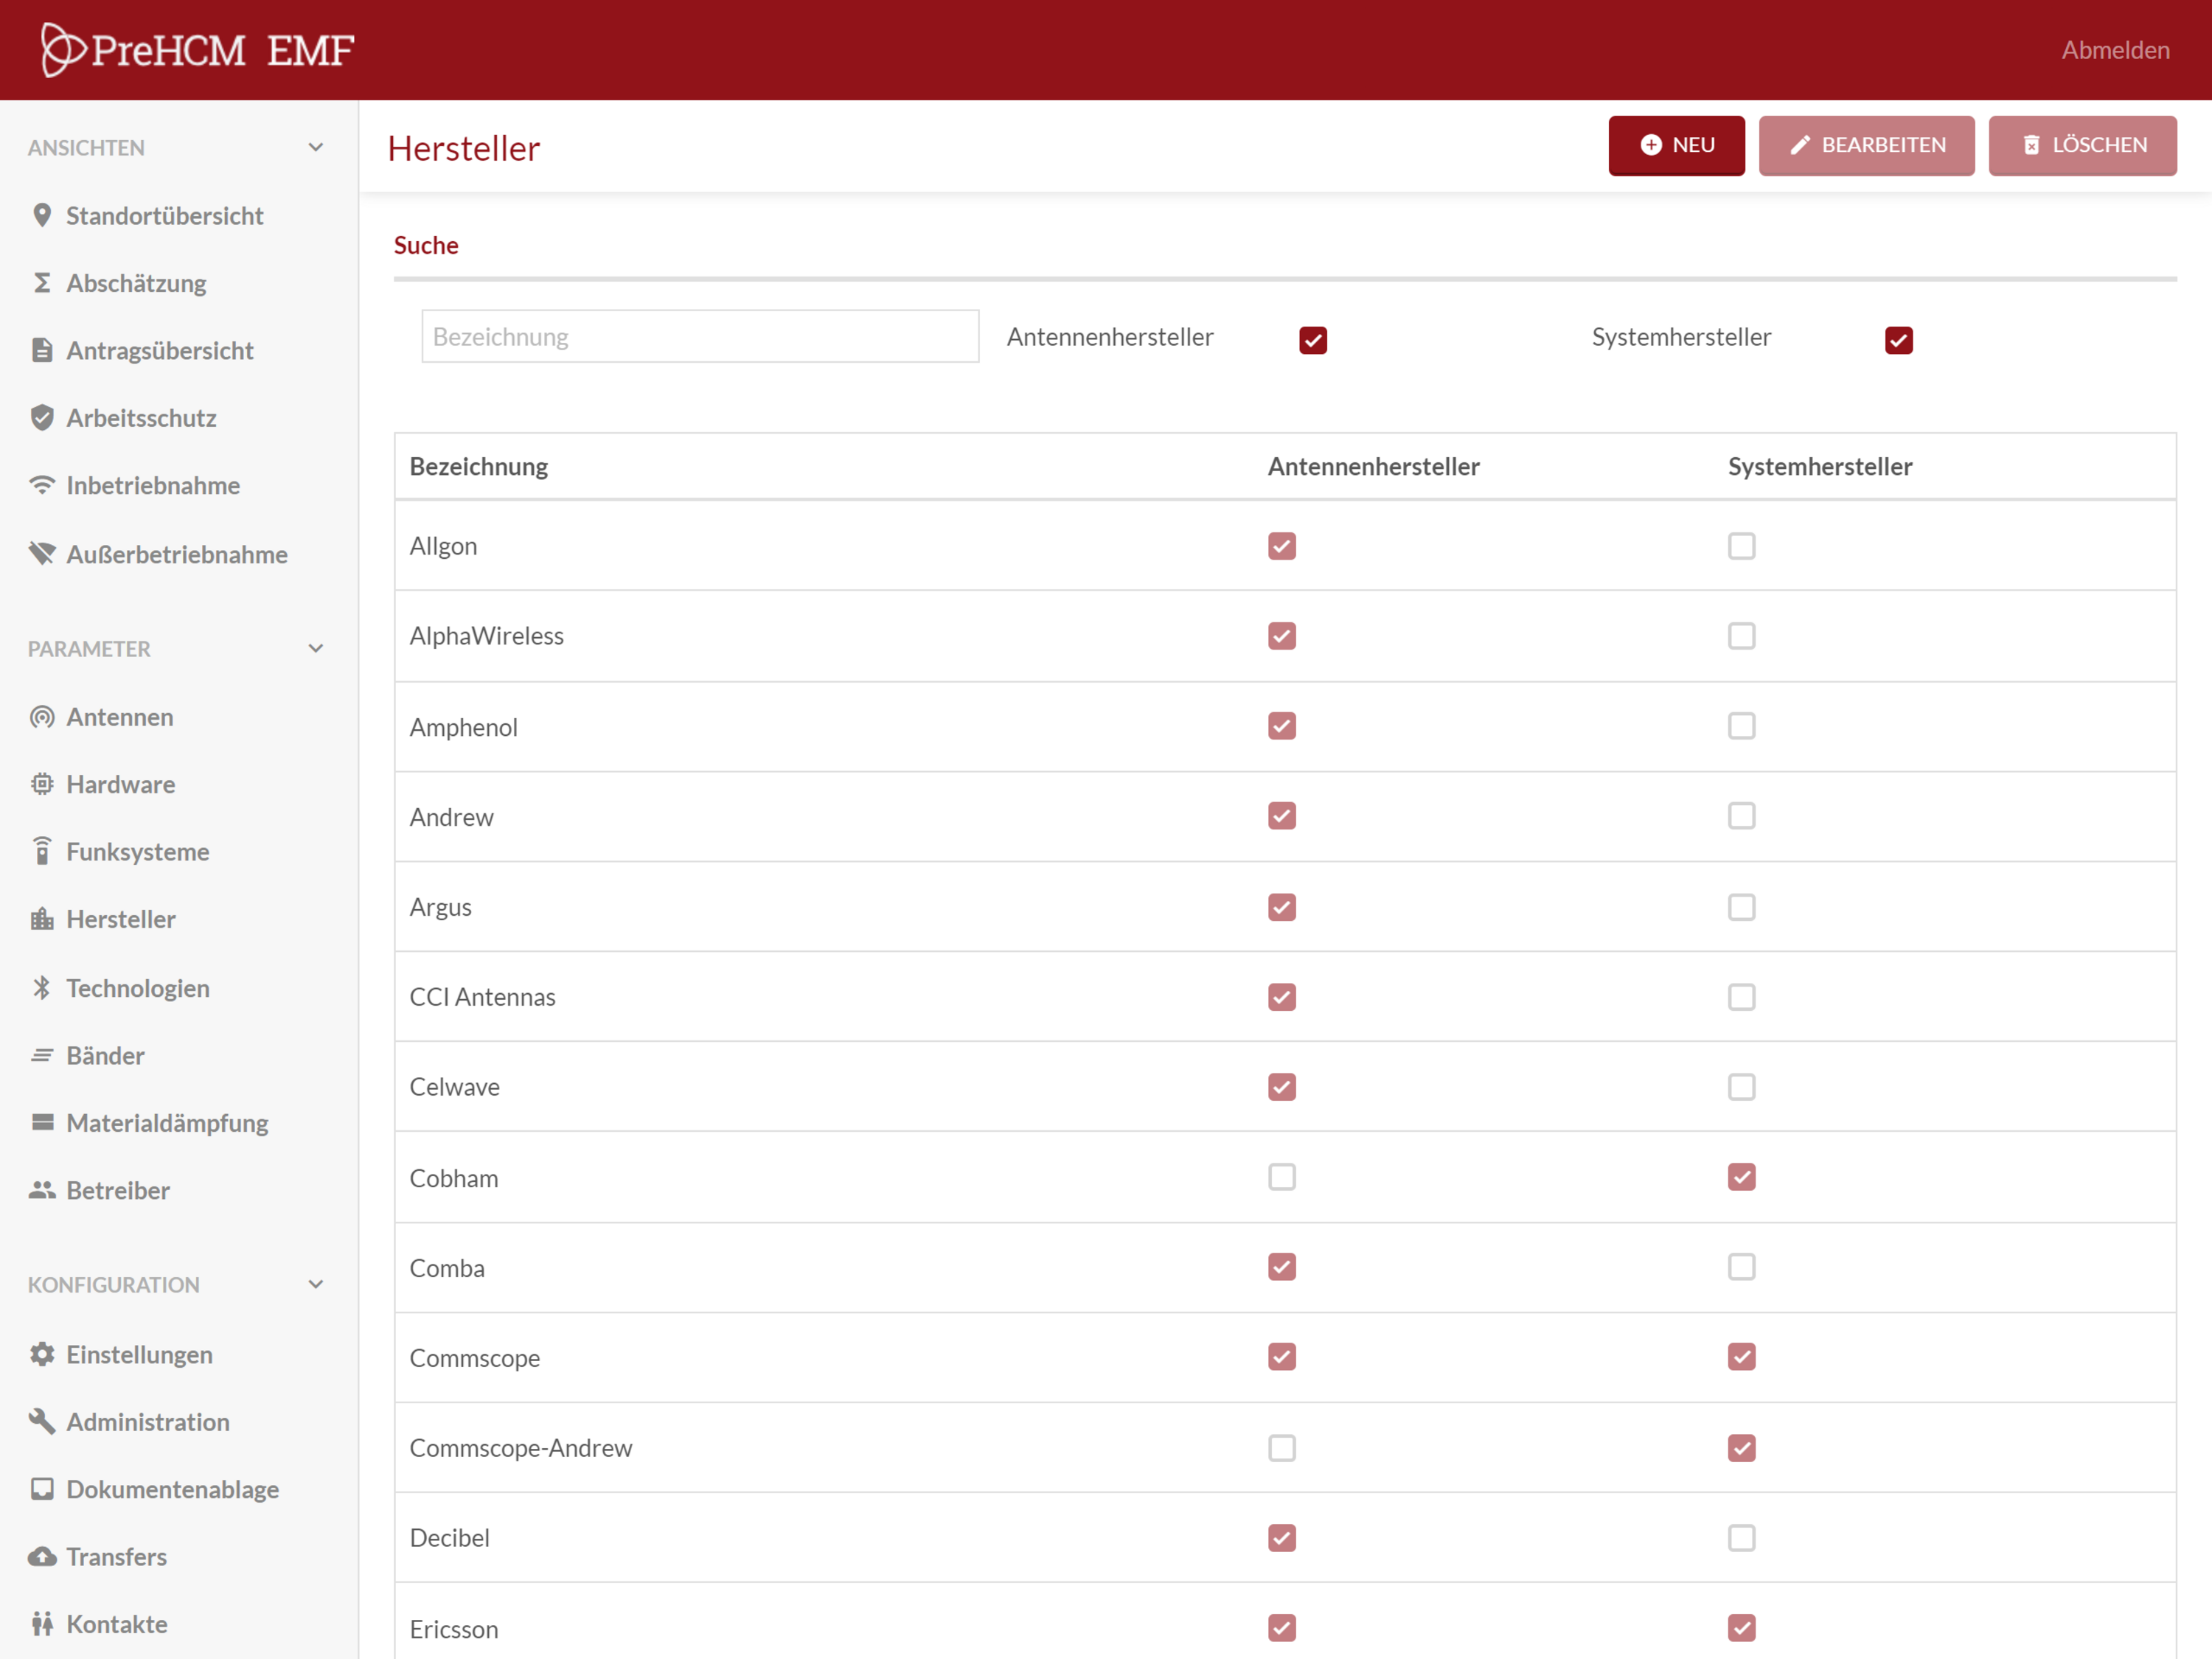This screenshot has width=2212, height=1659.
Task: Click the Inbetriebnahme wifi icon
Action: point(42,485)
